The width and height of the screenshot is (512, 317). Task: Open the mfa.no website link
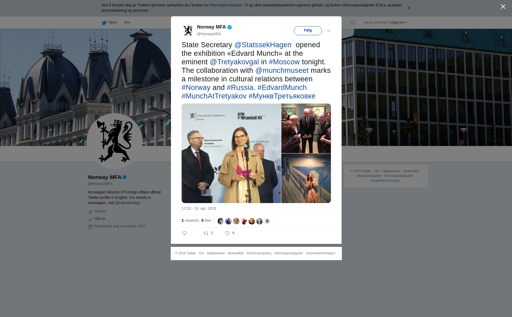[x=99, y=219]
